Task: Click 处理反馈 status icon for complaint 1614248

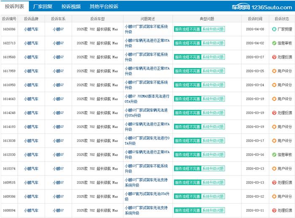Action: click(x=274, y=113)
